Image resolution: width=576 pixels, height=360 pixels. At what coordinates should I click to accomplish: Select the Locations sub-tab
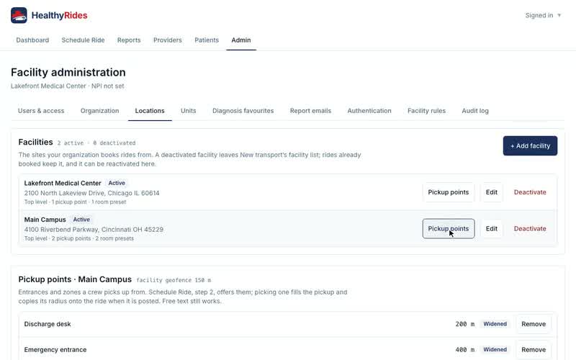(150, 111)
